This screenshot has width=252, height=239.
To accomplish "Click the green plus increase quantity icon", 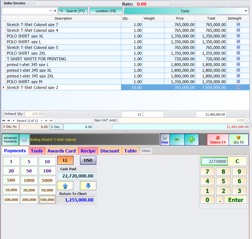I will [192, 139].
